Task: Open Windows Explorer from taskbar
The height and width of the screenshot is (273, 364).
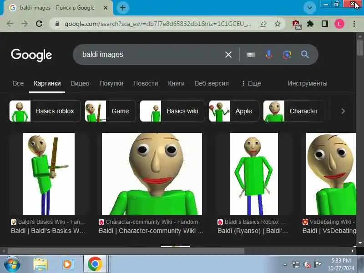Action: click(x=40, y=264)
